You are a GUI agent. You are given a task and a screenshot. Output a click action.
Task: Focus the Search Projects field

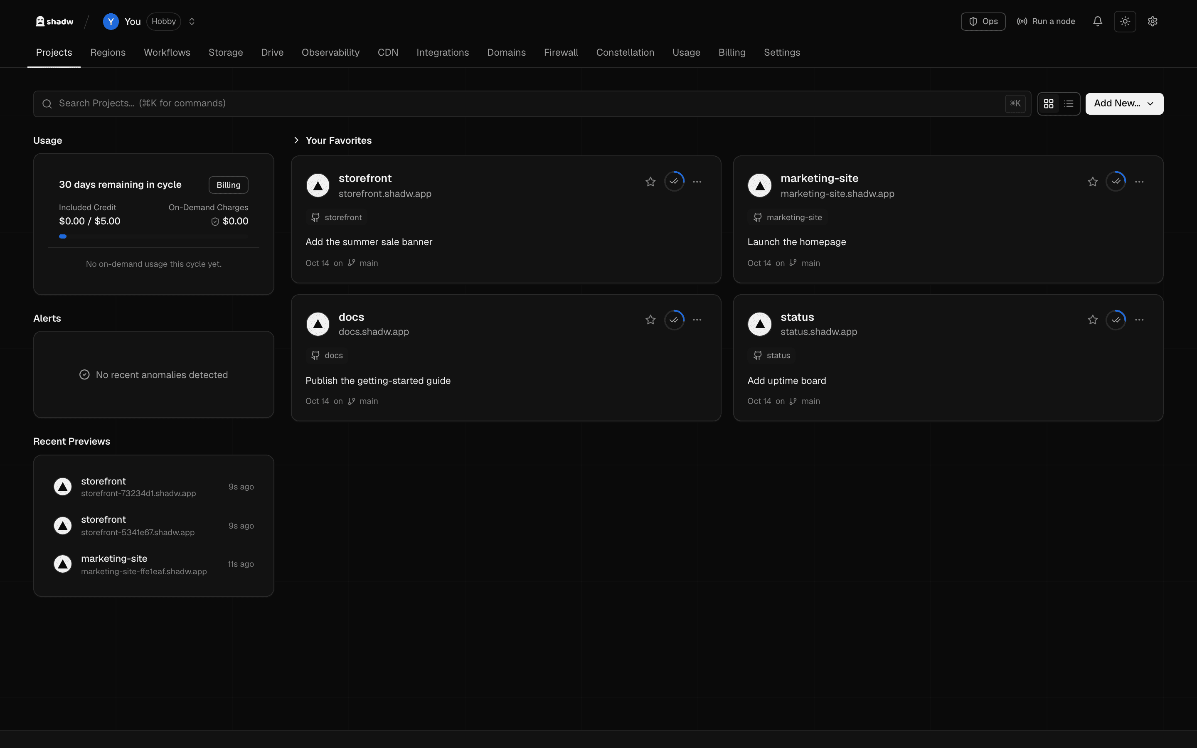pyautogui.click(x=532, y=103)
